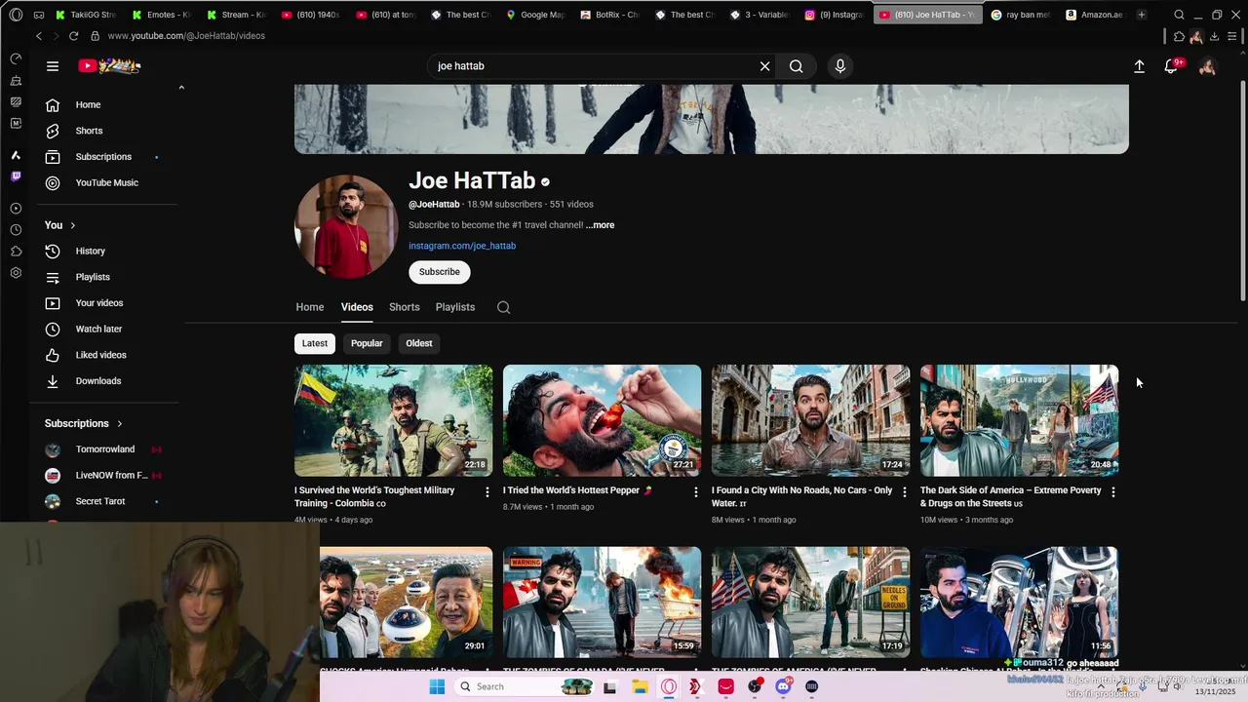Open Playlists in the left sidebar

point(107,277)
